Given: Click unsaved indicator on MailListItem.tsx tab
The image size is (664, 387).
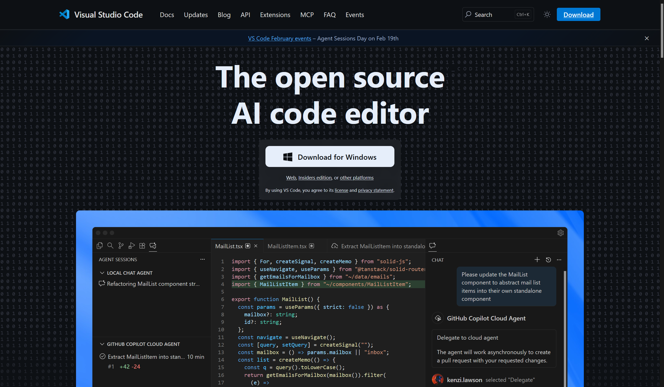Looking at the screenshot, I should [x=311, y=246].
